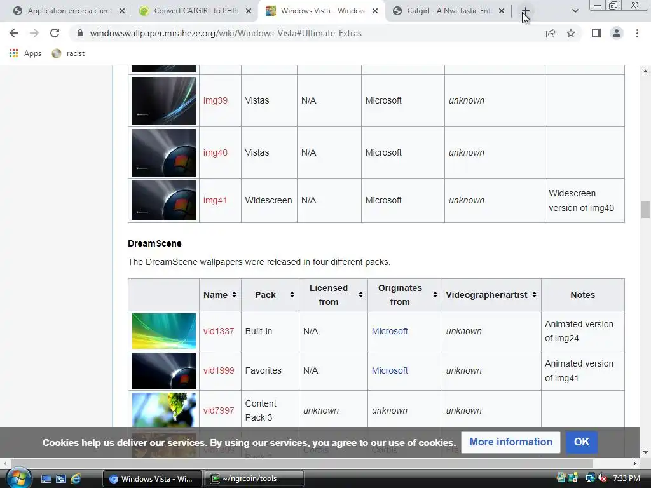Sort table by Originates from

tap(404, 295)
